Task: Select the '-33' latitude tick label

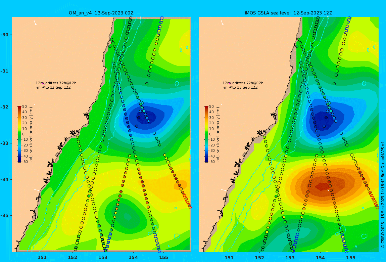Action: click(x=4, y=143)
